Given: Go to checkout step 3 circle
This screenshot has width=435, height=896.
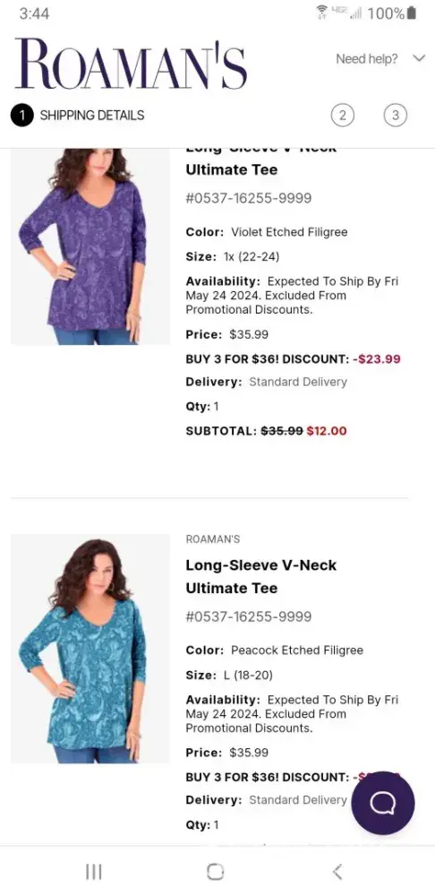Looking at the screenshot, I should coord(395,116).
